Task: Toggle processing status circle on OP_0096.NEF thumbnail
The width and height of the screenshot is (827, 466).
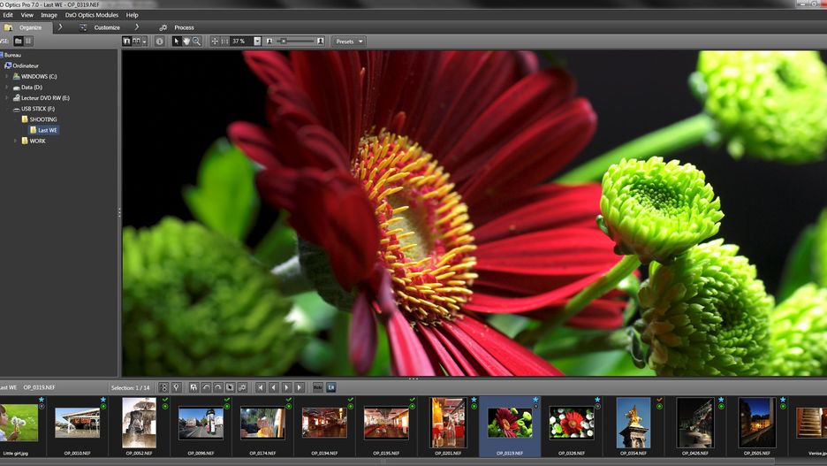Action: coord(227,406)
